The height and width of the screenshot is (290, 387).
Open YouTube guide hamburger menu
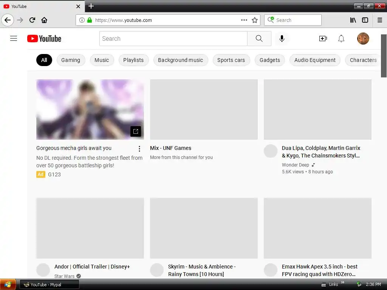tap(14, 39)
